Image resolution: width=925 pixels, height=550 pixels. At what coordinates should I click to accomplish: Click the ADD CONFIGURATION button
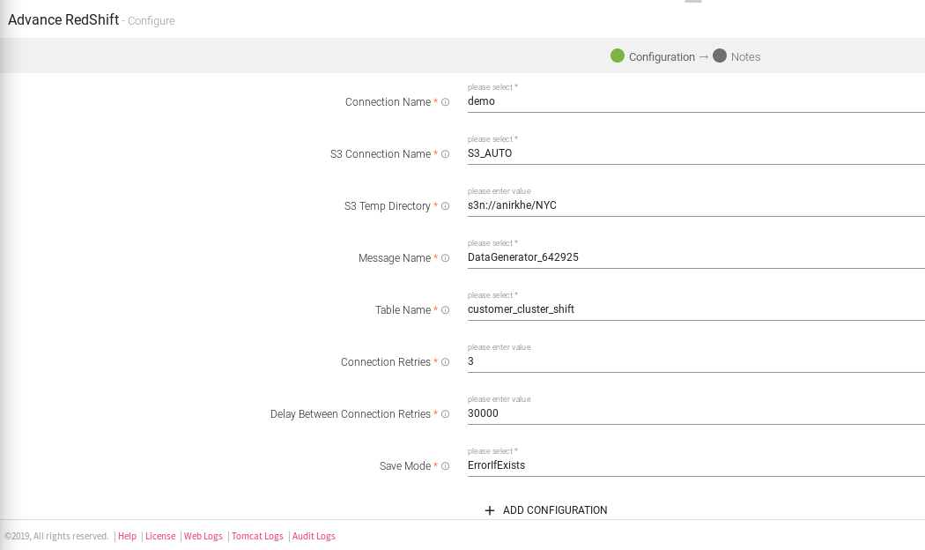point(546,510)
